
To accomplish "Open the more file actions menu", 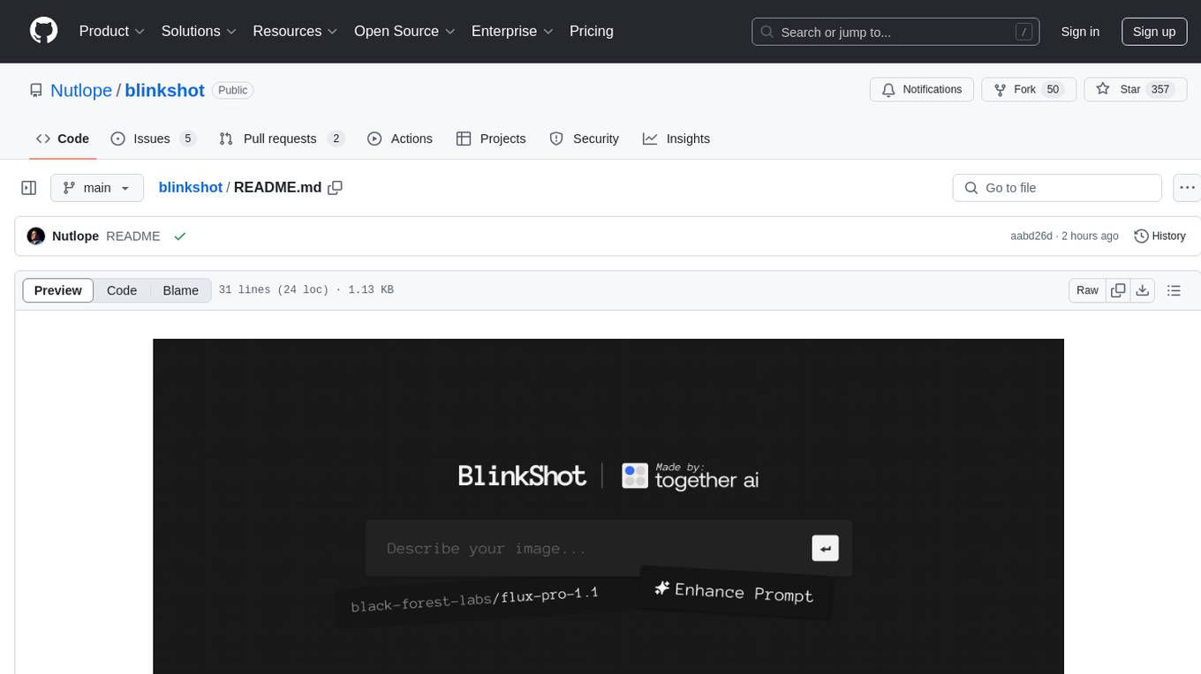I will click(1187, 188).
